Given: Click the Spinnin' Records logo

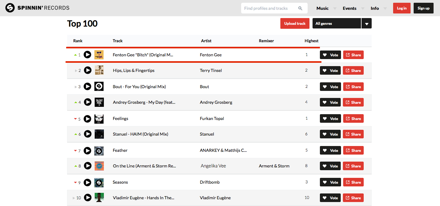Looking at the screenshot, I should [37, 8].
